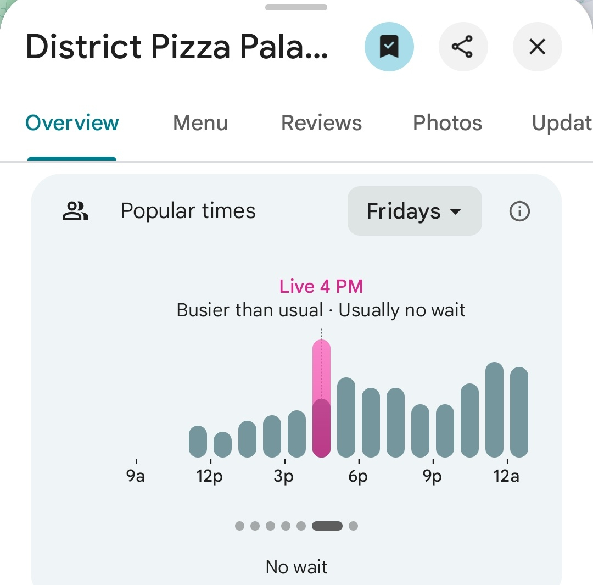Tap the District Pizza Palace title

pyautogui.click(x=177, y=47)
